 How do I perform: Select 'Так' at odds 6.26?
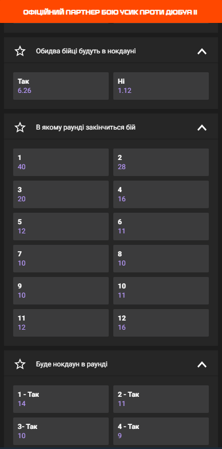61,86
